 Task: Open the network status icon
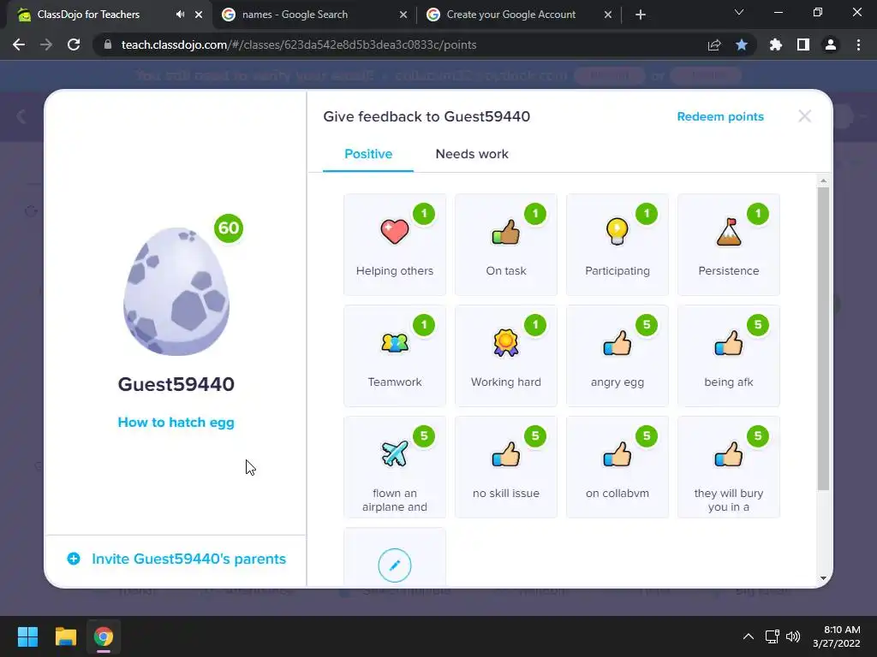click(x=773, y=636)
